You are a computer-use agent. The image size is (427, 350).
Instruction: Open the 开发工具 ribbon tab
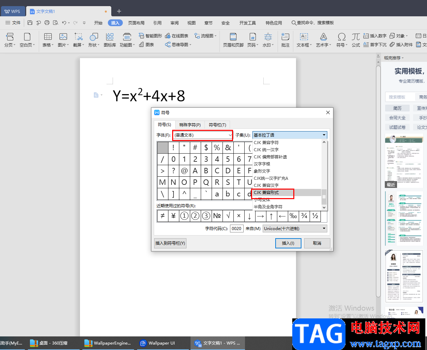pos(248,23)
